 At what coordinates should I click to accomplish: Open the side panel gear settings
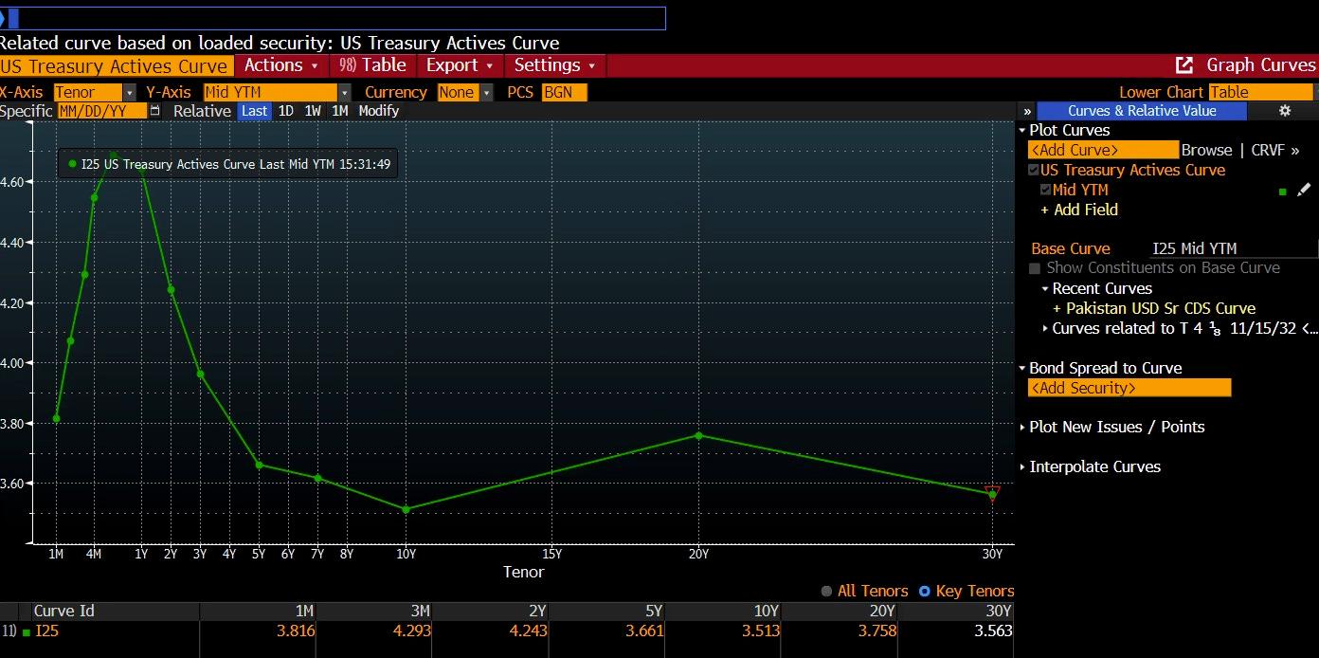(1285, 111)
